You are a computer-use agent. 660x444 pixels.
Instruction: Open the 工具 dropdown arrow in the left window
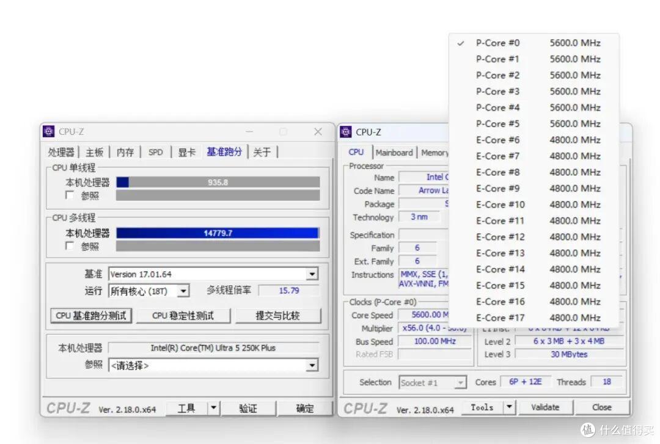click(x=213, y=408)
